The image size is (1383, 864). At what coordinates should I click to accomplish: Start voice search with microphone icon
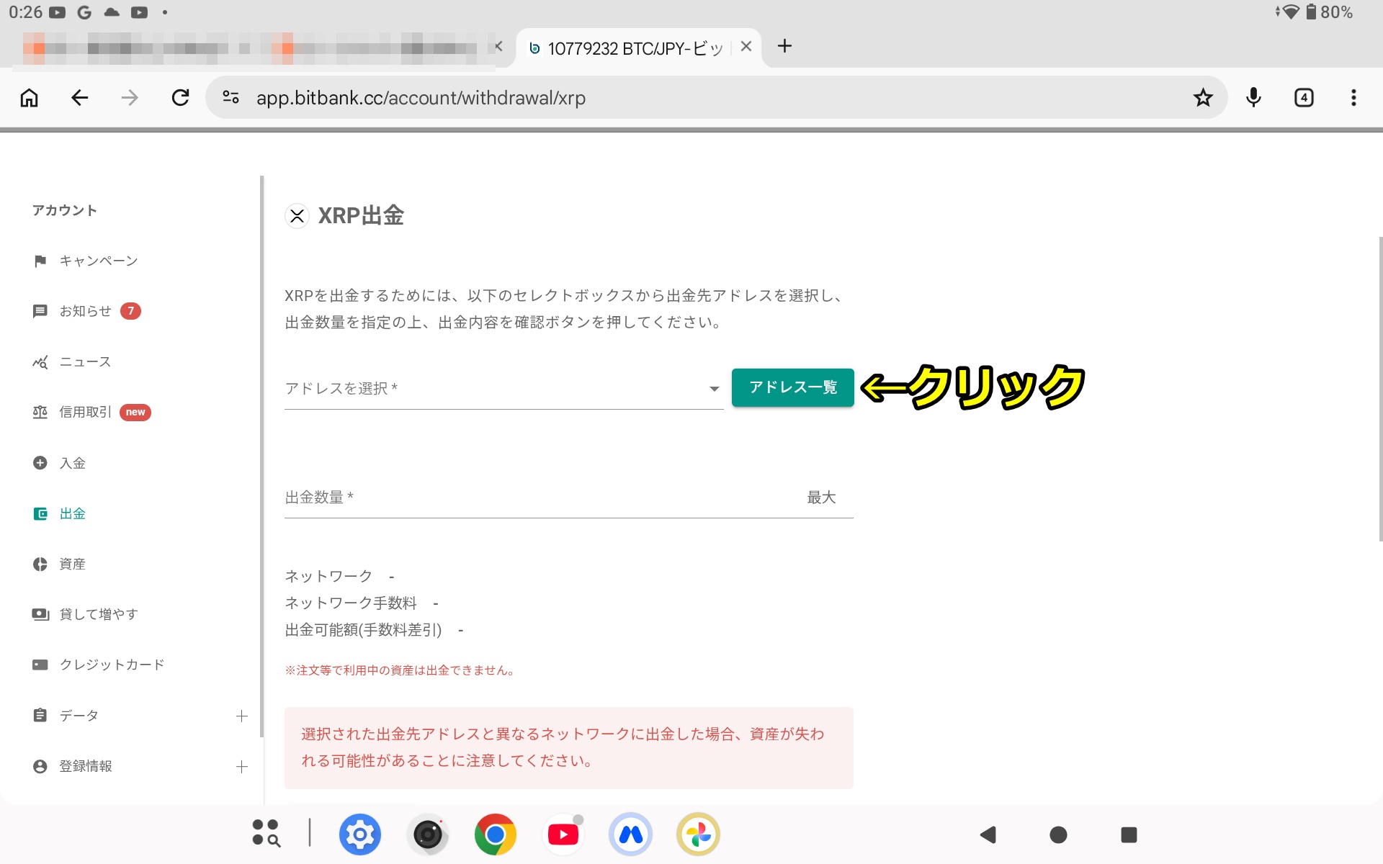pyautogui.click(x=1253, y=97)
